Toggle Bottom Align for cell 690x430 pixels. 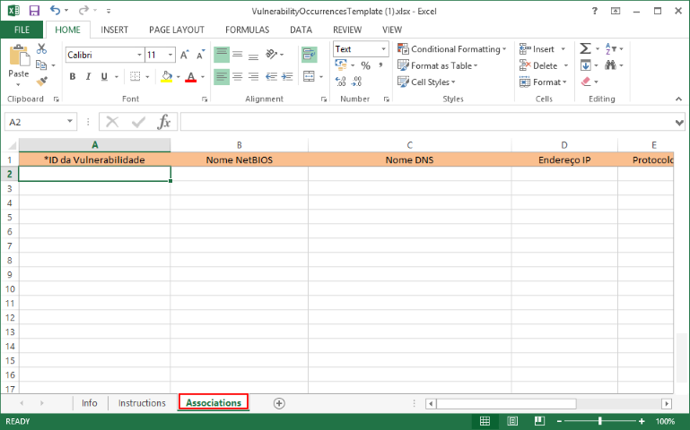253,55
